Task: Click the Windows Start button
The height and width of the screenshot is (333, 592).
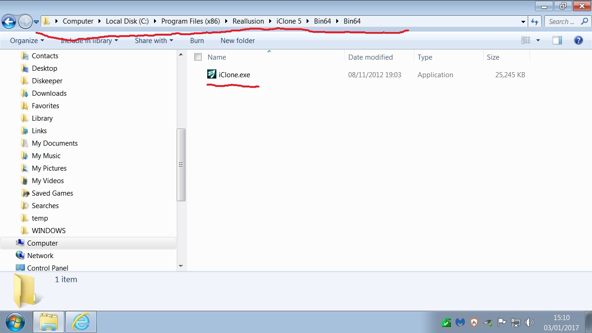Action: coord(15,322)
